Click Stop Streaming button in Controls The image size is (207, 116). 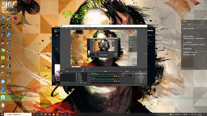pos(141,73)
